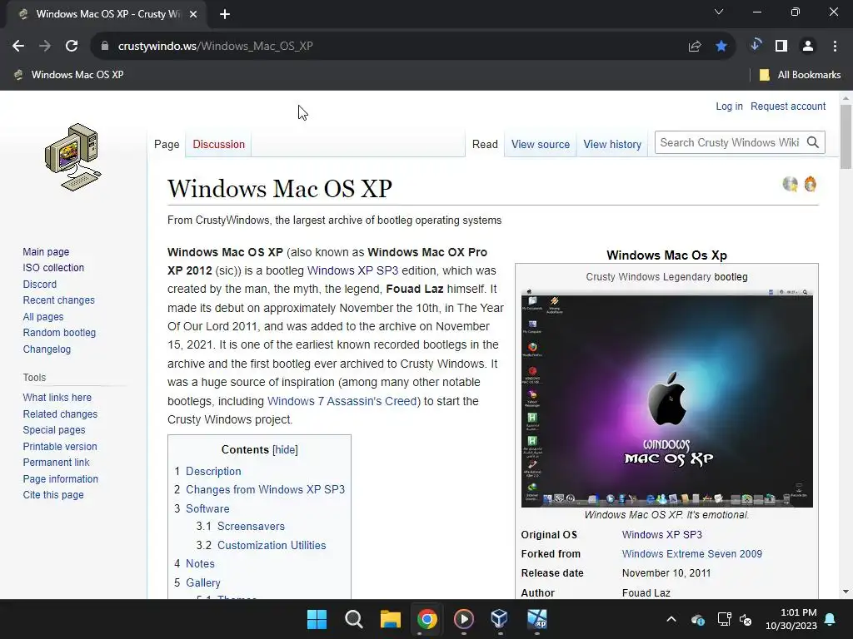Image resolution: width=853 pixels, height=639 pixels.
Task: Reload the current page
Action: coord(72,47)
